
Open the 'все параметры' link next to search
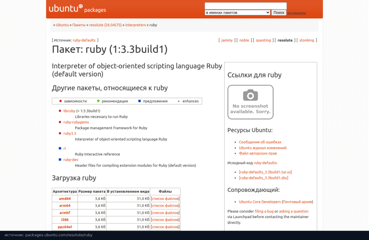point(297,13)
